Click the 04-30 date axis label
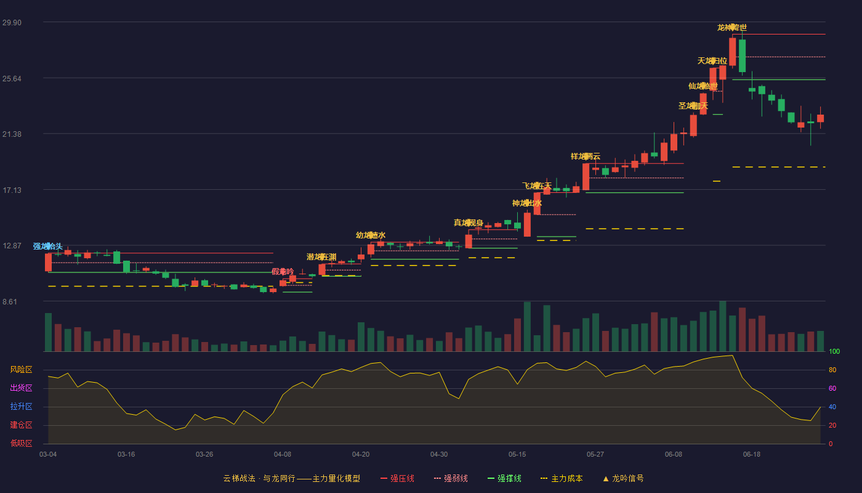Image resolution: width=862 pixels, height=493 pixels. [439, 454]
